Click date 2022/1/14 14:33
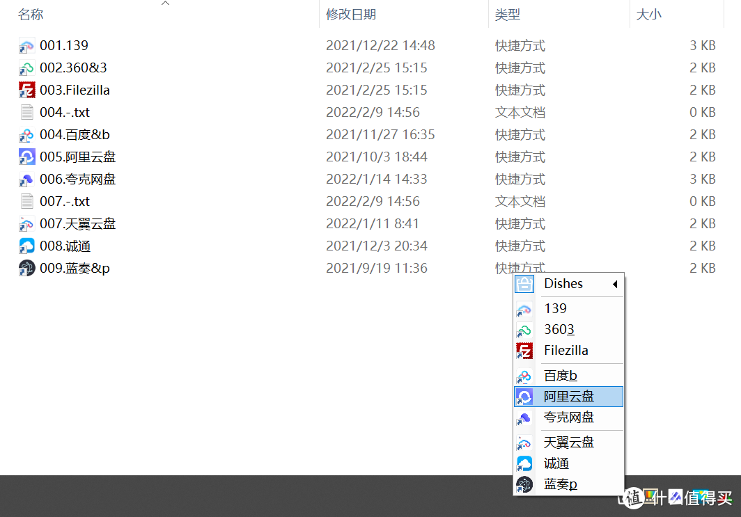The image size is (741, 517). pos(377,179)
